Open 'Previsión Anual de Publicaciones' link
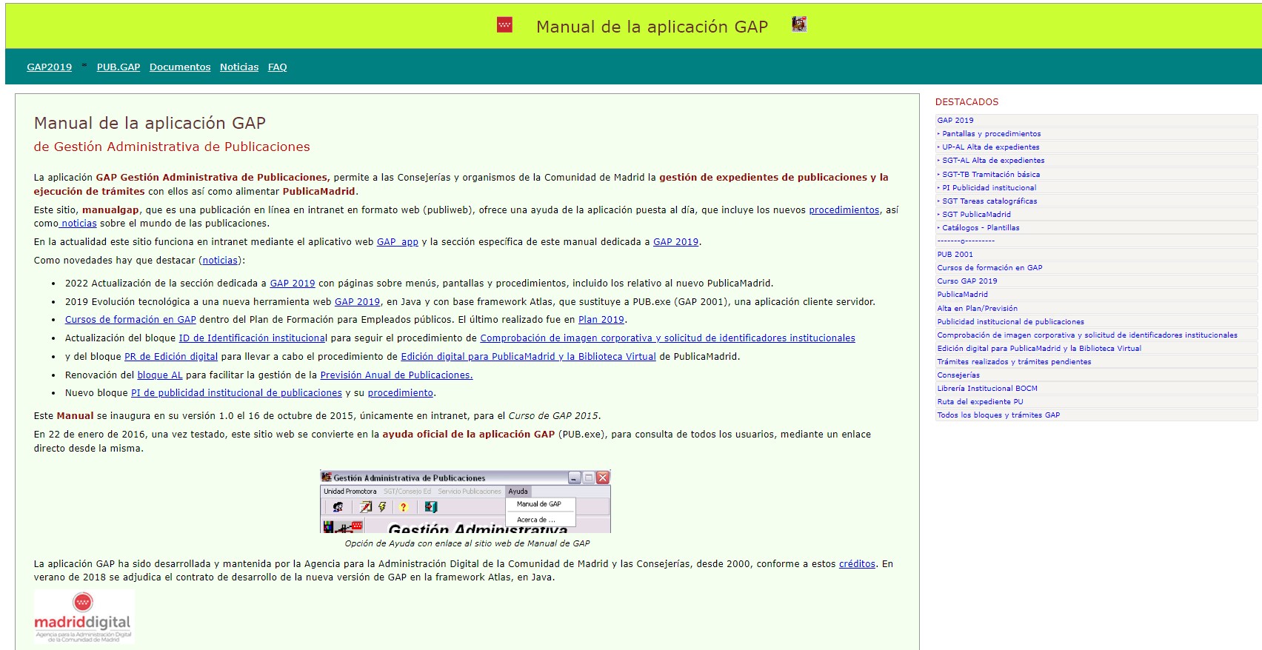Screen dimensions: 1262x650 coord(396,375)
